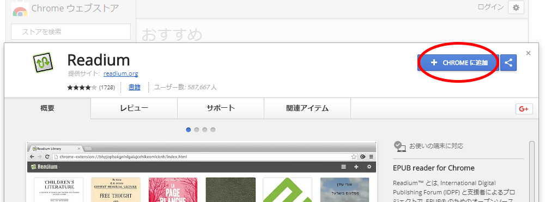Image resolution: width=545 pixels, height=202 pixels.
Task: Click the Google+ share button
Action: pyautogui.click(x=524, y=109)
